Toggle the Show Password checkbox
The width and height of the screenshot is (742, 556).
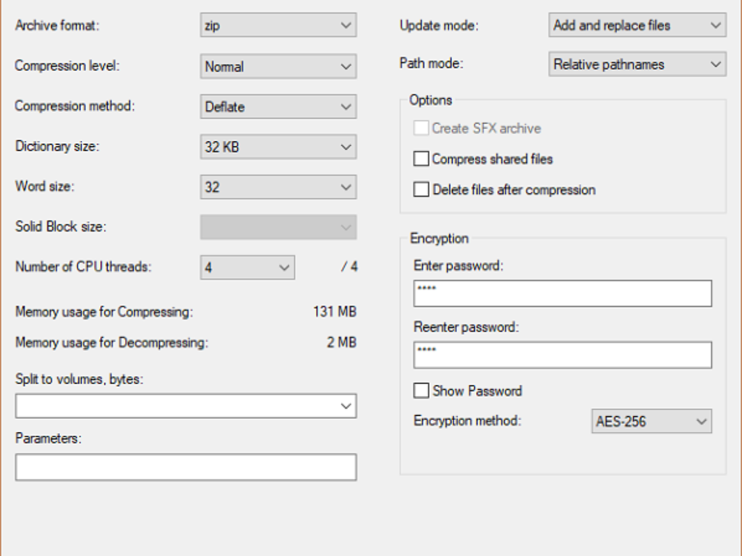coord(421,391)
